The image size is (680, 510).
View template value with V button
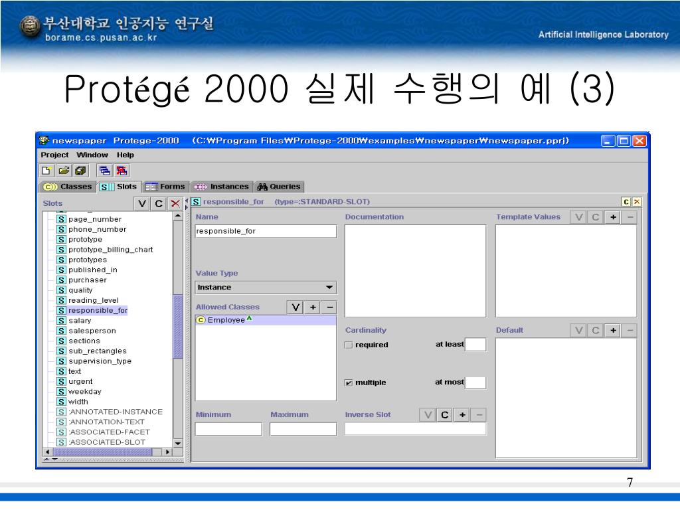(x=578, y=217)
